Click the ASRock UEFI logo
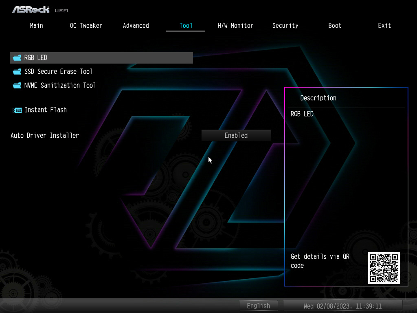The height and width of the screenshot is (313, 417). tap(40, 10)
